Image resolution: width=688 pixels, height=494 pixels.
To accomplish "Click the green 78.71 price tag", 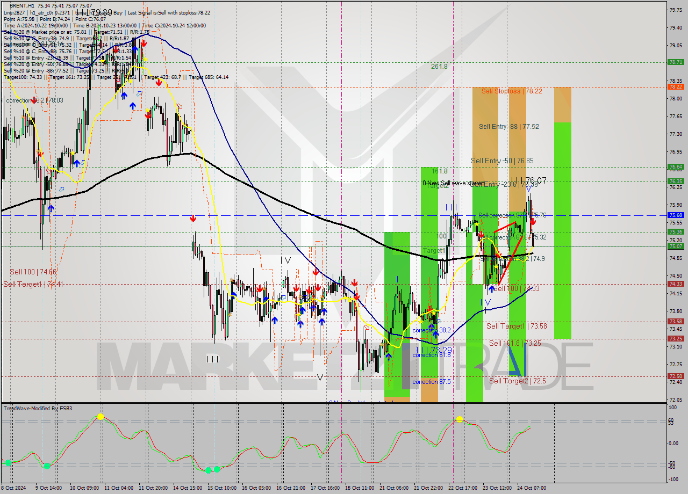I will [x=676, y=62].
